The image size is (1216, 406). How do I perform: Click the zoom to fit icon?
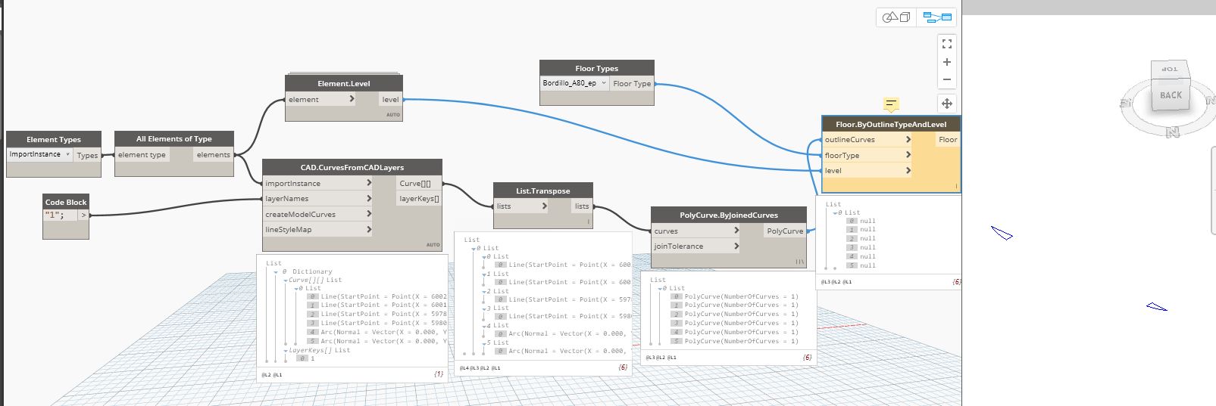pos(946,44)
